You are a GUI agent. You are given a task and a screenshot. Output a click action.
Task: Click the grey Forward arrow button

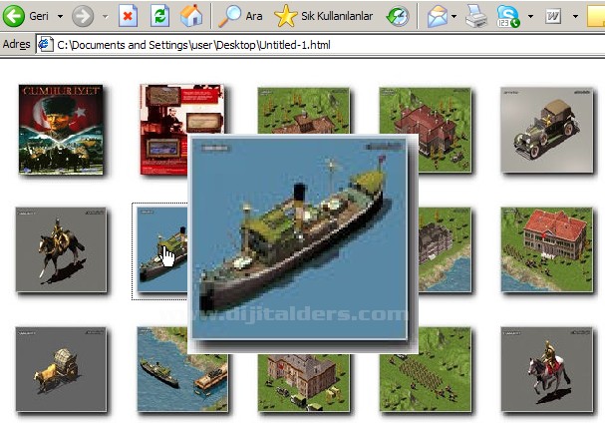click(x=83, y=16)
